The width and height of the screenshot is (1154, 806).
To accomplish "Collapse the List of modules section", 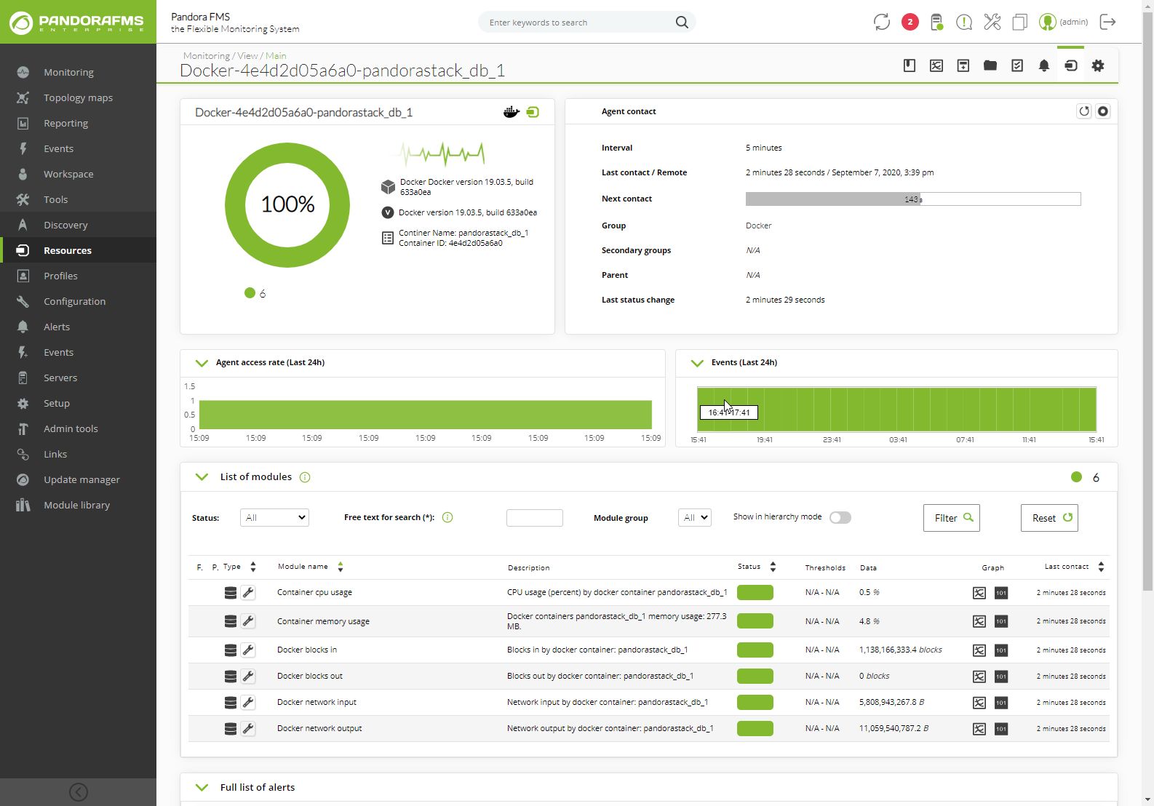I will (202, 477).
